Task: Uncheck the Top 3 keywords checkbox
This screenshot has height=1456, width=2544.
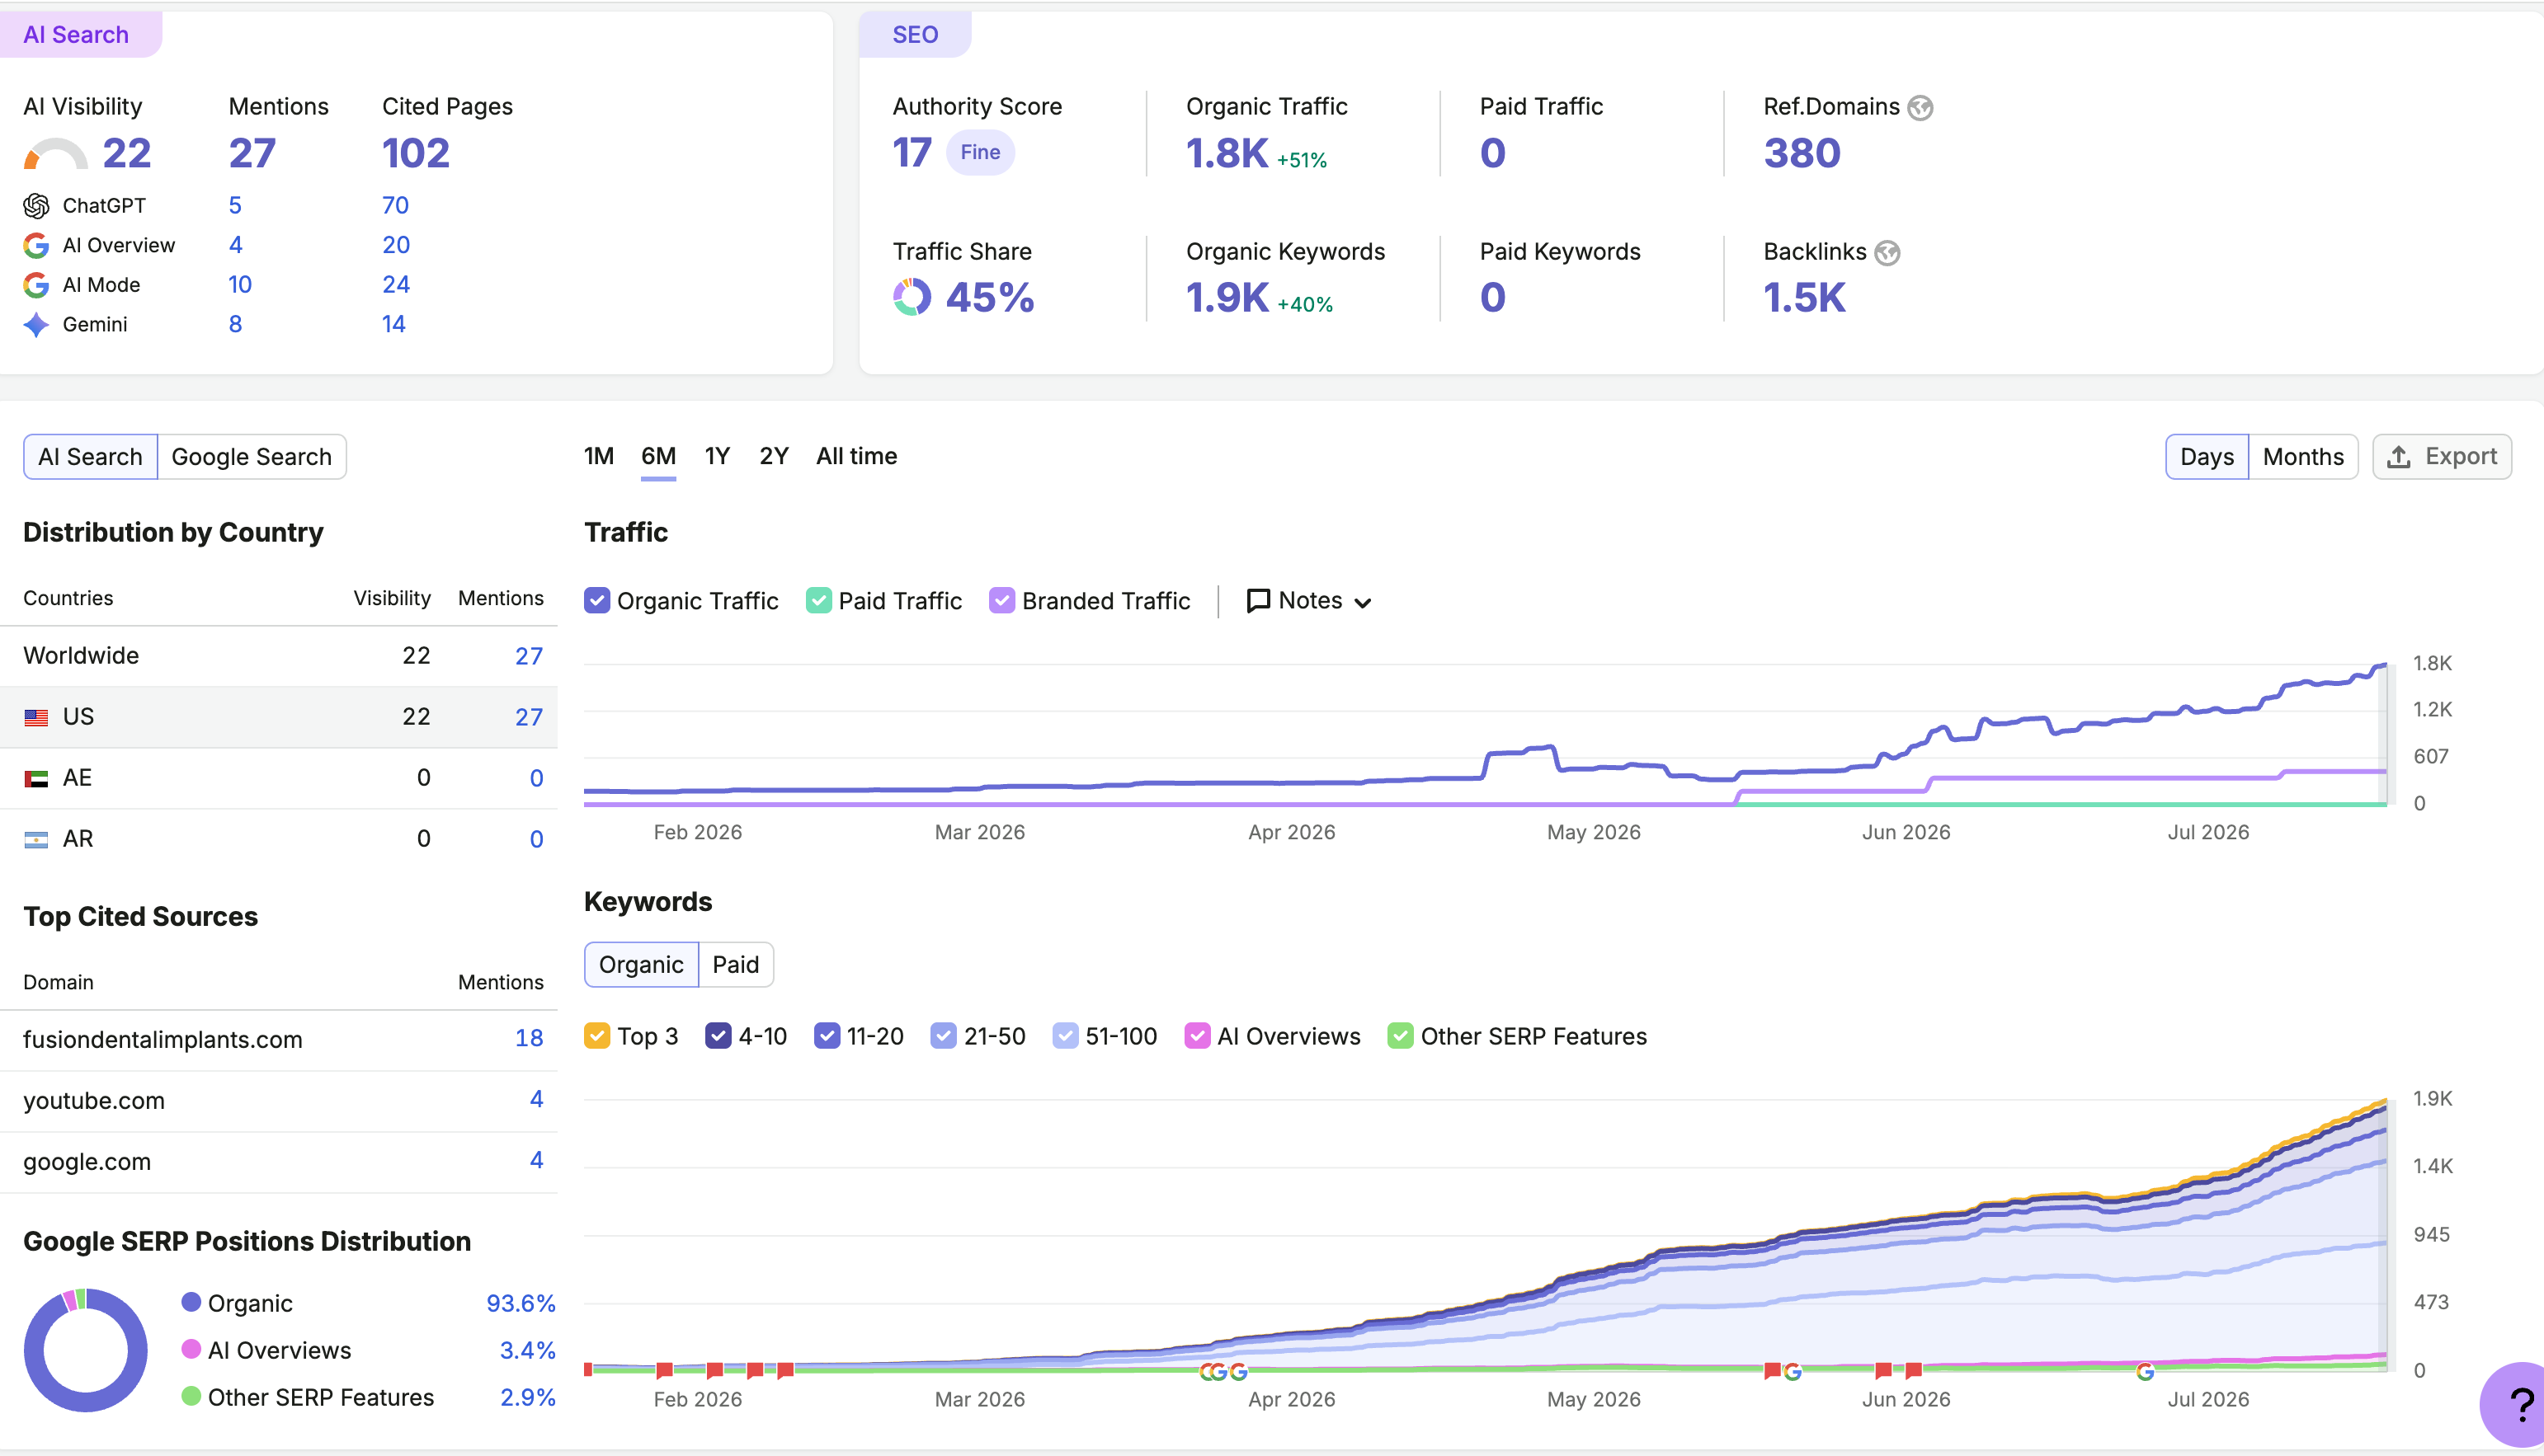Action: click(597, 1036)
